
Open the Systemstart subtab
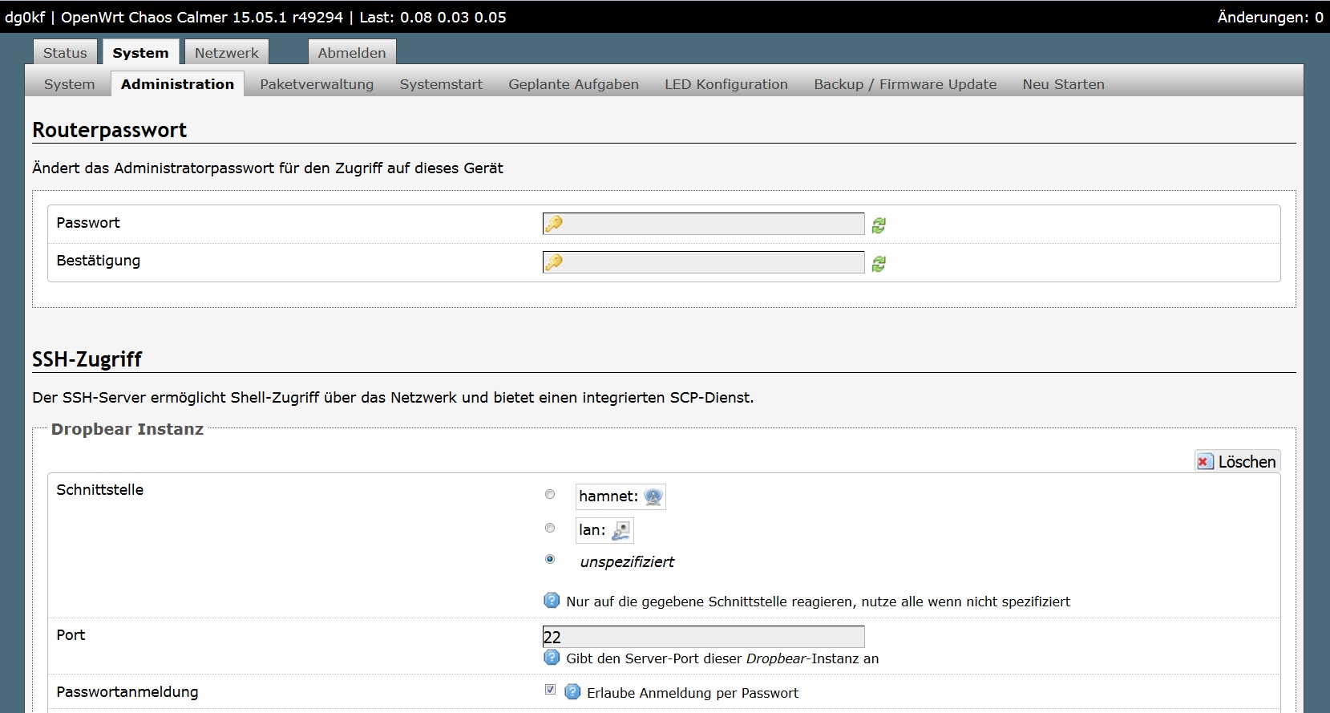tap(441, 84)
